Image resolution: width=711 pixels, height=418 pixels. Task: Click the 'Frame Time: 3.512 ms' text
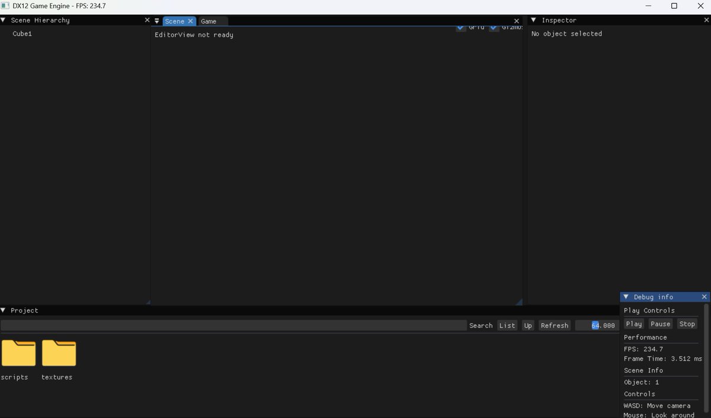663,359
